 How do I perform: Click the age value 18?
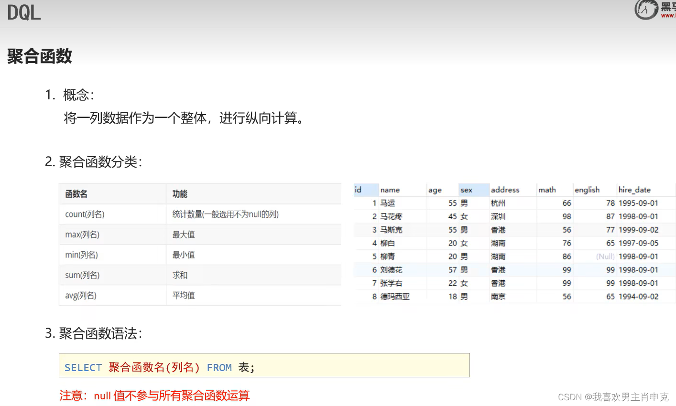pos(453,297)
